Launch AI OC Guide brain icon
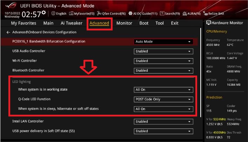This screenshot has width=248, height=142. point(130,13)
